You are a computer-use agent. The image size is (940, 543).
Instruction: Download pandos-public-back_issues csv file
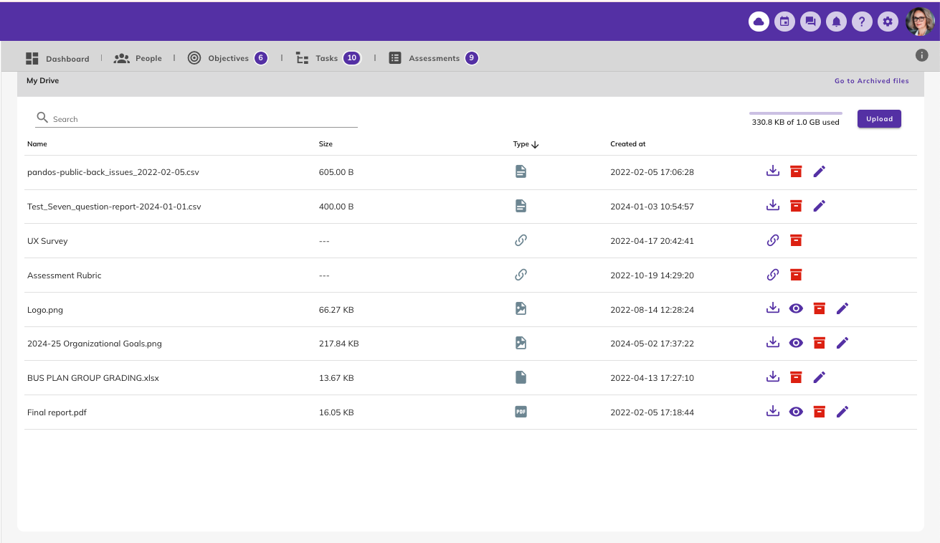[x=773, y=171]
